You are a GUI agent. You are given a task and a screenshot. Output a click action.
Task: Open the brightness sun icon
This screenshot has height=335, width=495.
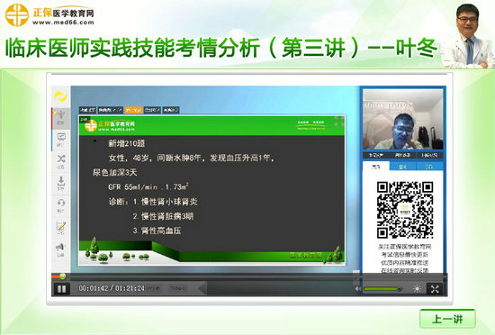tap(417, 289)
